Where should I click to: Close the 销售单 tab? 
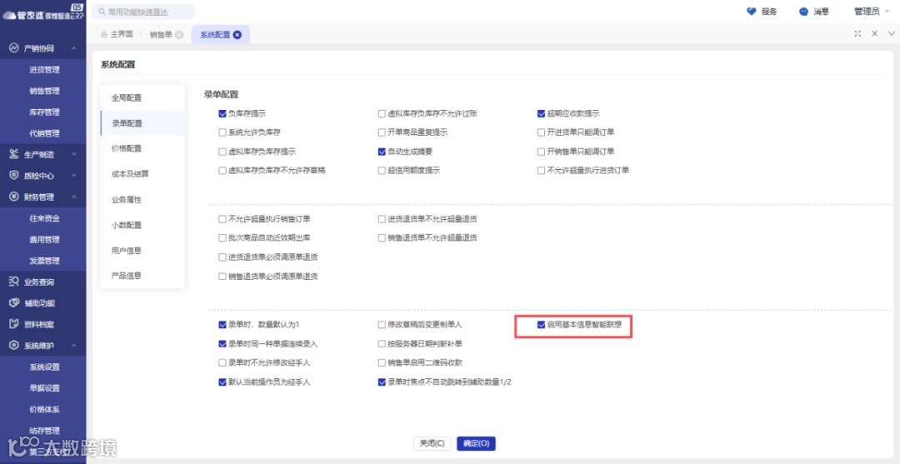[x=179, y=34]
